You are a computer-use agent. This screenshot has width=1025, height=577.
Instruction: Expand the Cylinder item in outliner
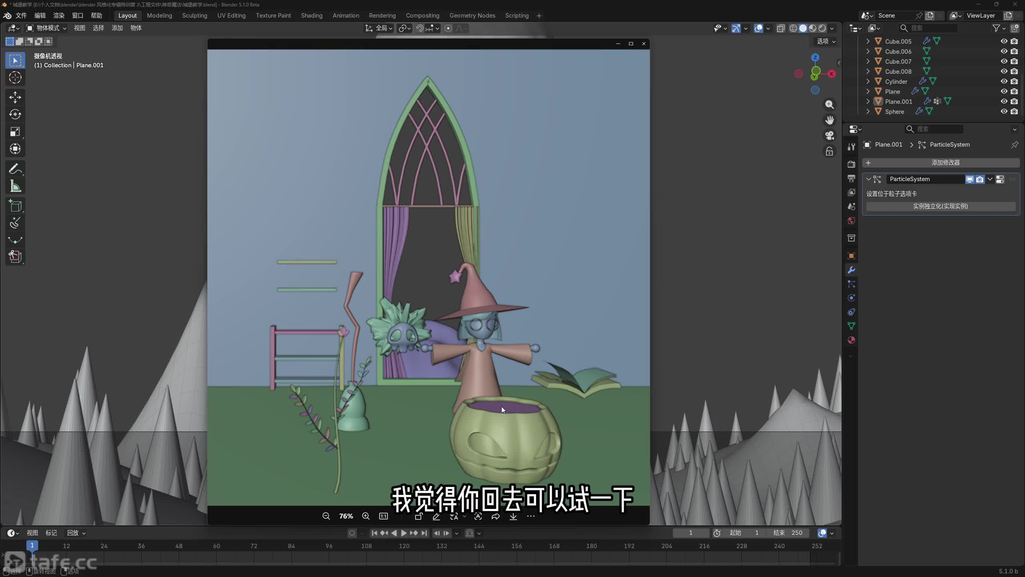pyautogui.click(x=868, y=81)
